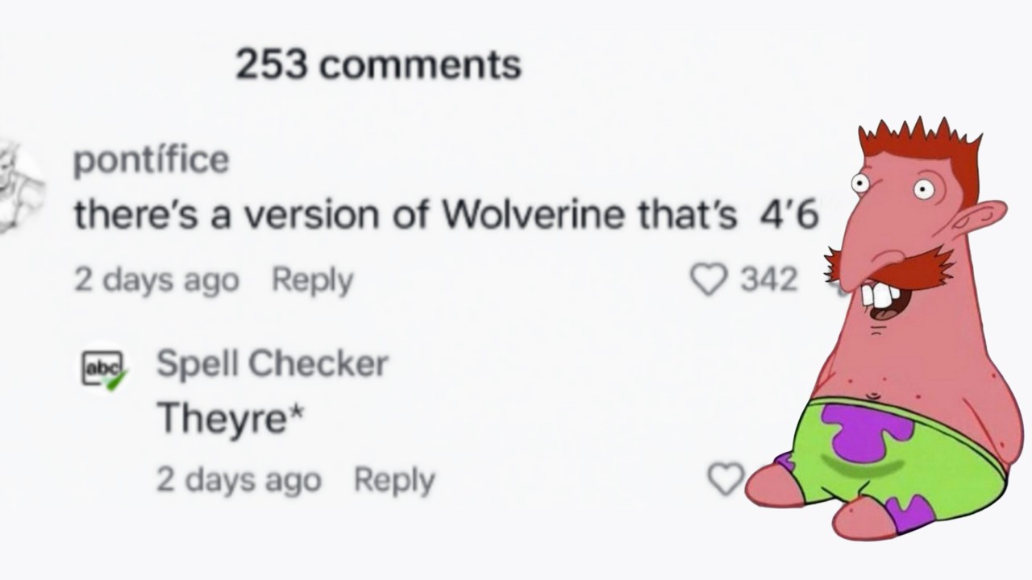The height and width of the screenshot is (580, 1032).
Task: Open the pontífice username profile
Action: (x=152, y=160)
